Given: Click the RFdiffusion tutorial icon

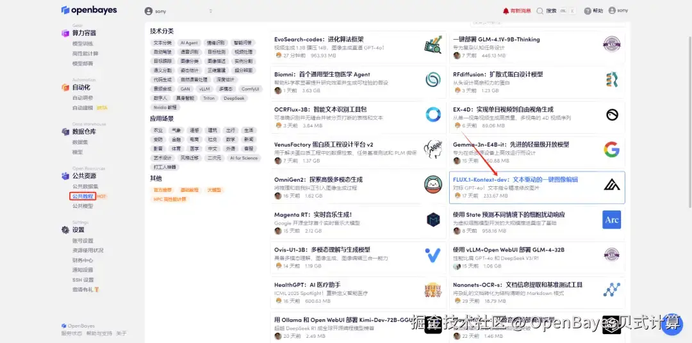Looking at the screenshot, I should click(612, 80).
